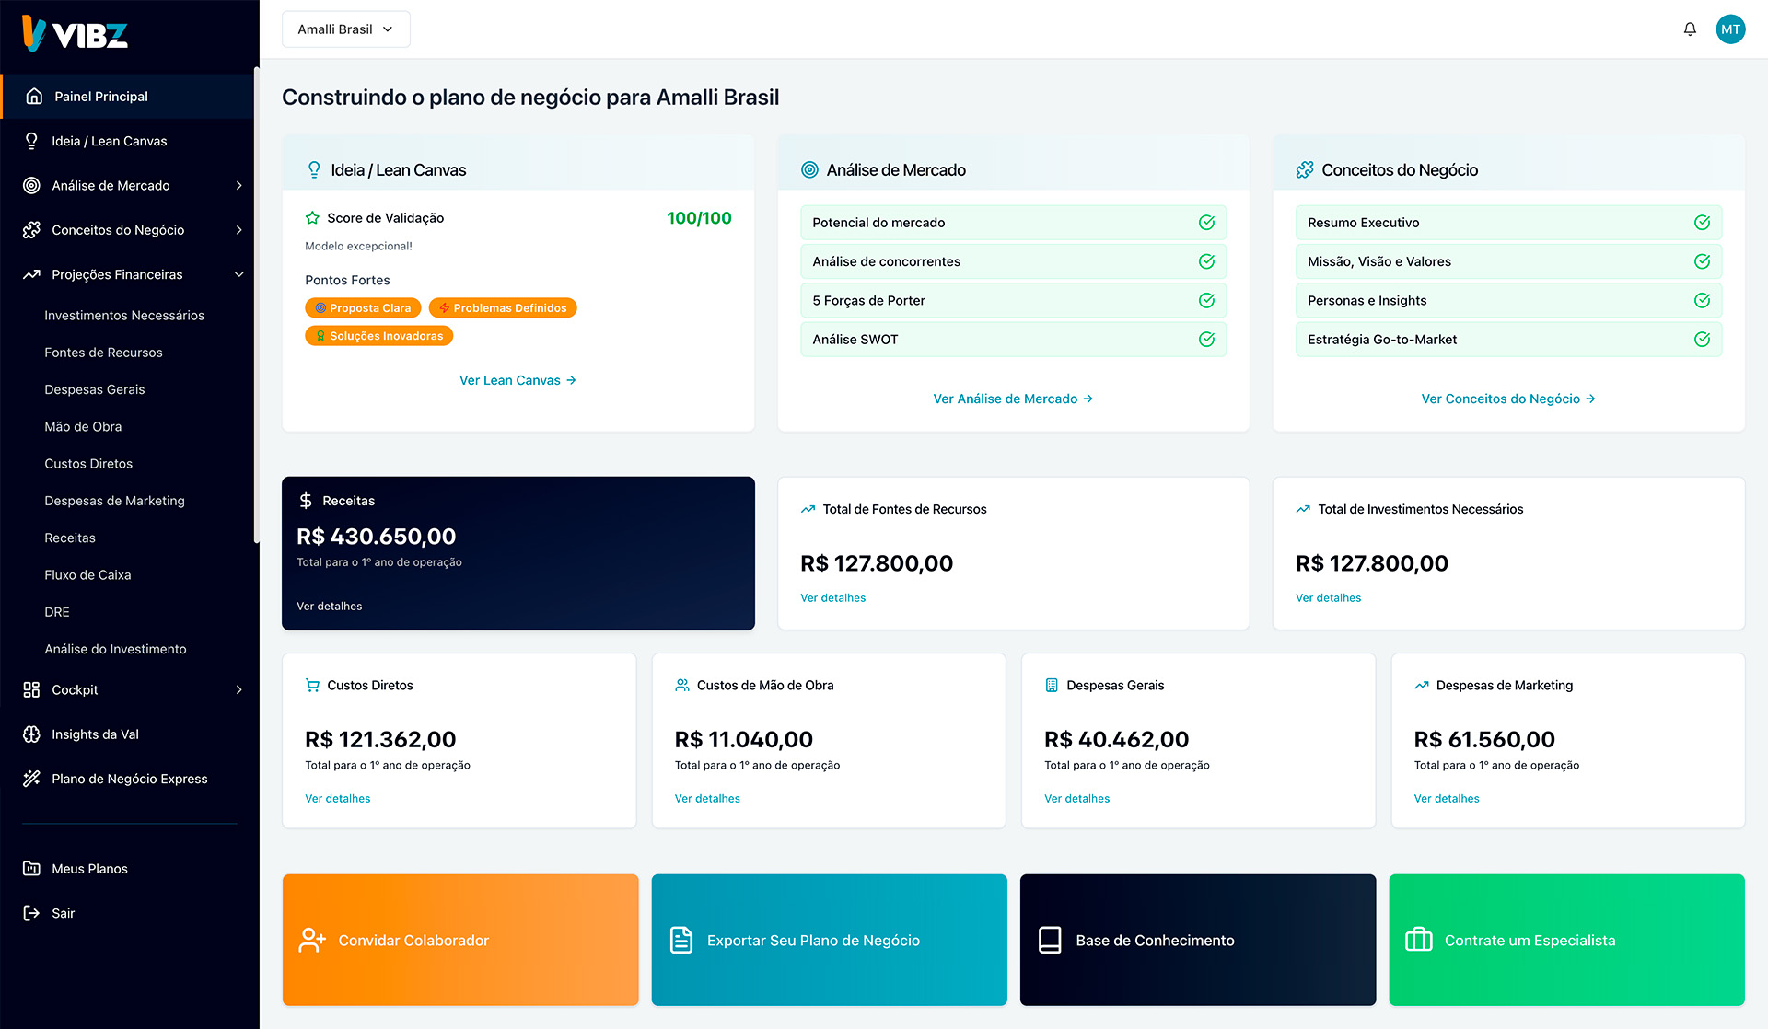
Task: Click the sidebar vertical scrollbar
Action: pos(256,304)
